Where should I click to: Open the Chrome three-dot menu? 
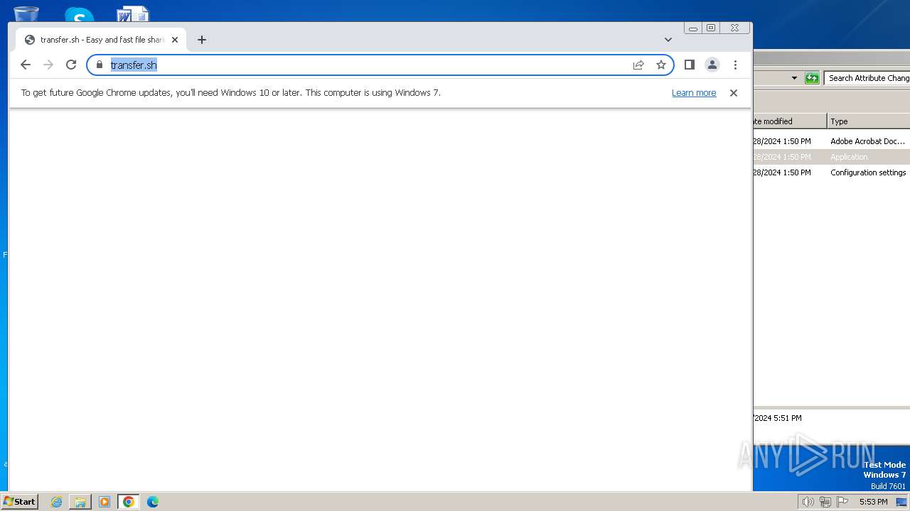[735, 65]
